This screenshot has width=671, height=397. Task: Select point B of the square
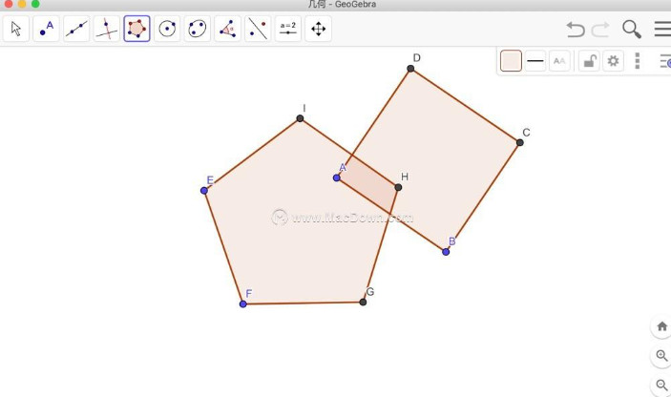tap(446, 252)
